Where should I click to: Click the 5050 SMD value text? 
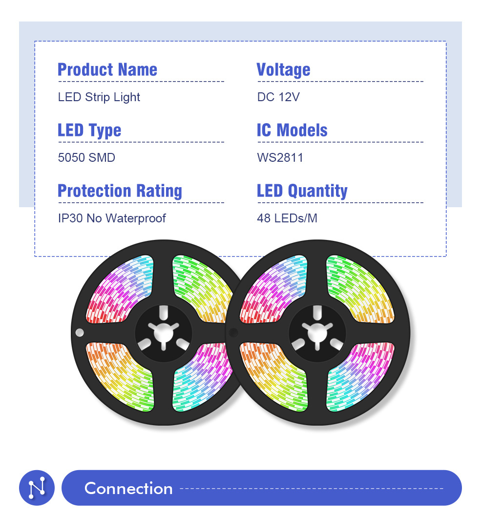point(86,157)
